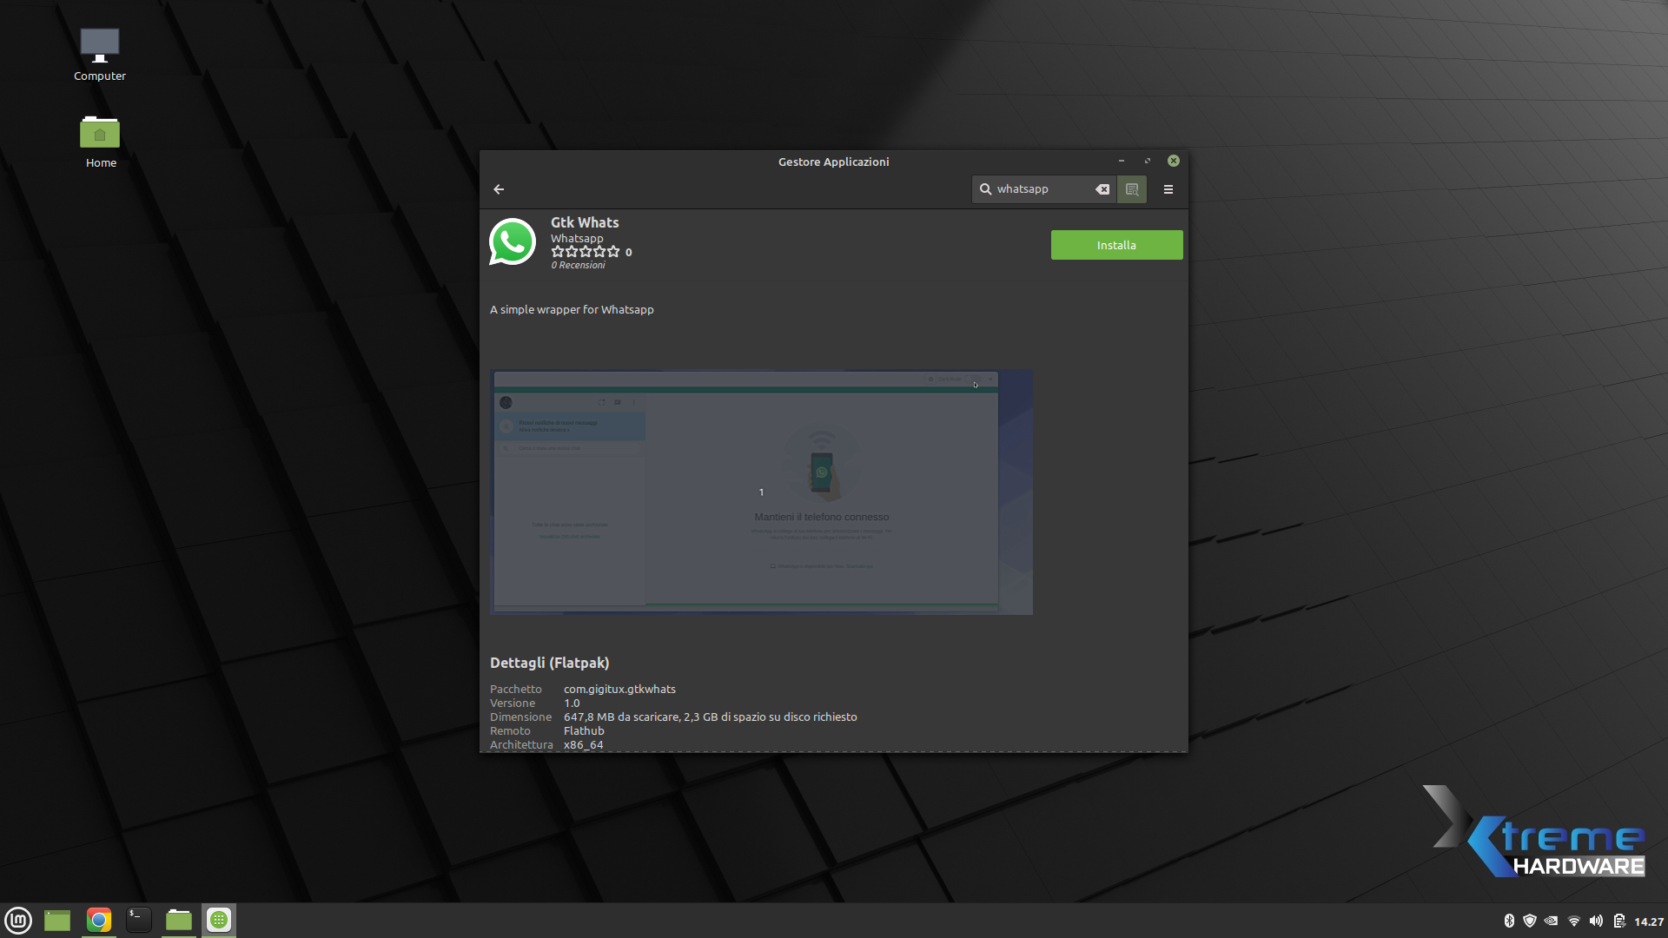Open the hamburger menu
The height and width of the screenshot is (938, 1668).
pos(1168,189)
